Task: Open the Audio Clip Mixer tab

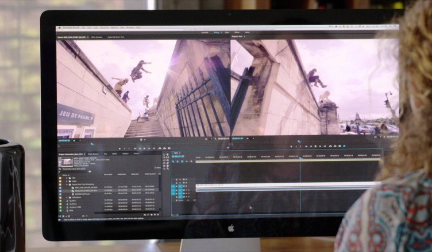Action: point(115,37)
